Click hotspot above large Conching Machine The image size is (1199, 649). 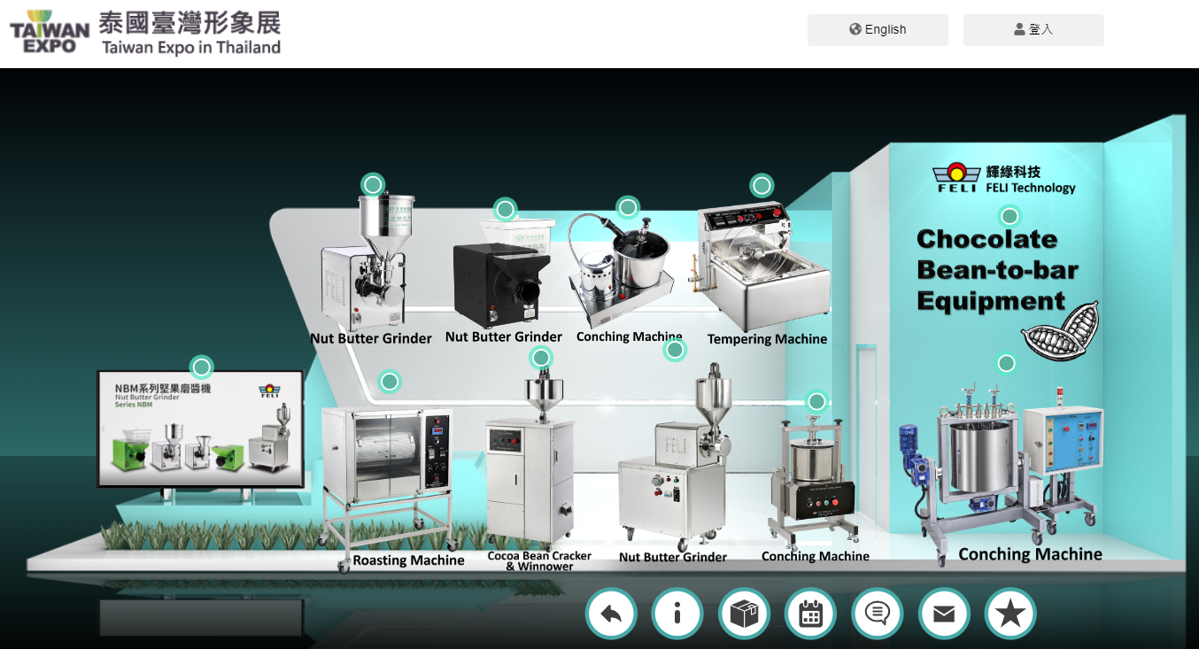[x=1006, y=363]
